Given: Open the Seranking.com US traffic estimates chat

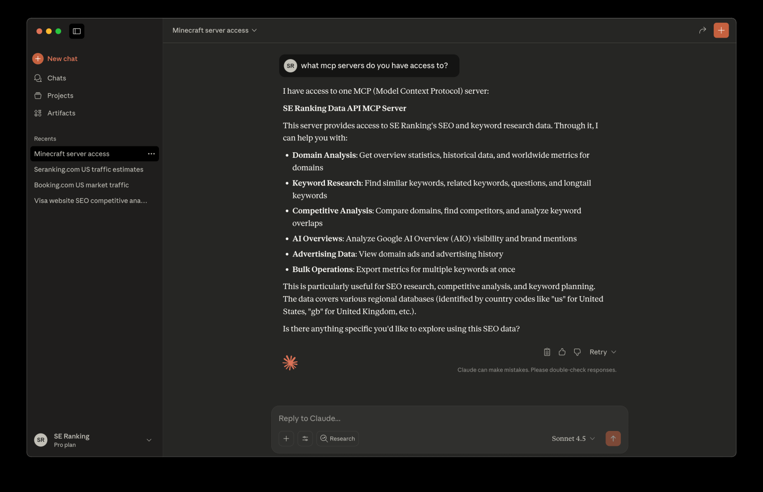Looking at the screenshot, I should click(88, 169).
